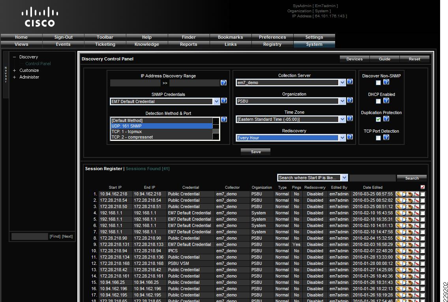This screenshot has height=302, width=448.
Task: Click key icon in 10.94.162.218 session row
Action: [399, 194]
